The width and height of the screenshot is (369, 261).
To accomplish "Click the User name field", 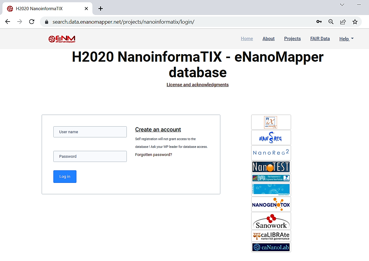I will 90,132.
